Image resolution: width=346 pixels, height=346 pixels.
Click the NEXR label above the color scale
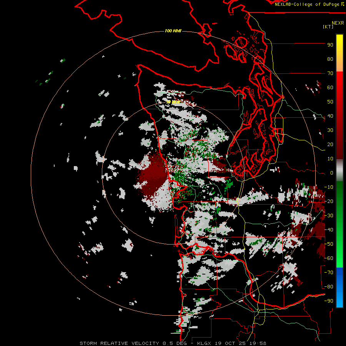coord(338,23)
